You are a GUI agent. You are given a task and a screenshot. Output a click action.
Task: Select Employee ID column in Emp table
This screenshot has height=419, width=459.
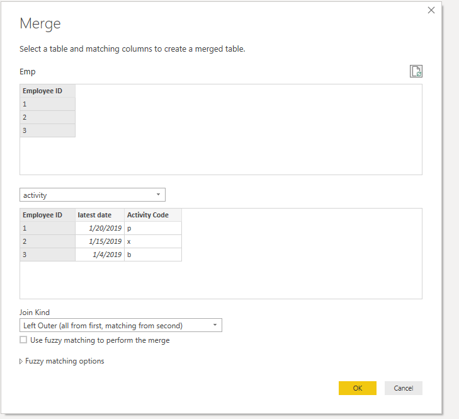pyautogui.click(x=47, y=91)
